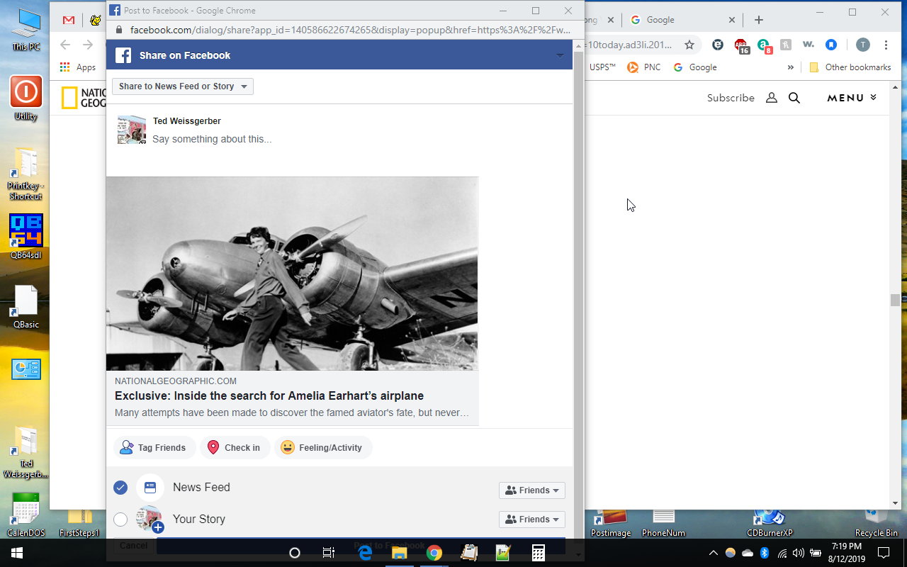Open Your Story Friends audience dropdown
Viewport: 907px width, 567px height.
(x=532, y=520)
